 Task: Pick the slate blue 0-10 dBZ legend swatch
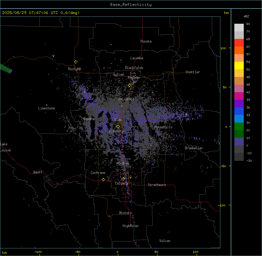[x=239, y=142]
